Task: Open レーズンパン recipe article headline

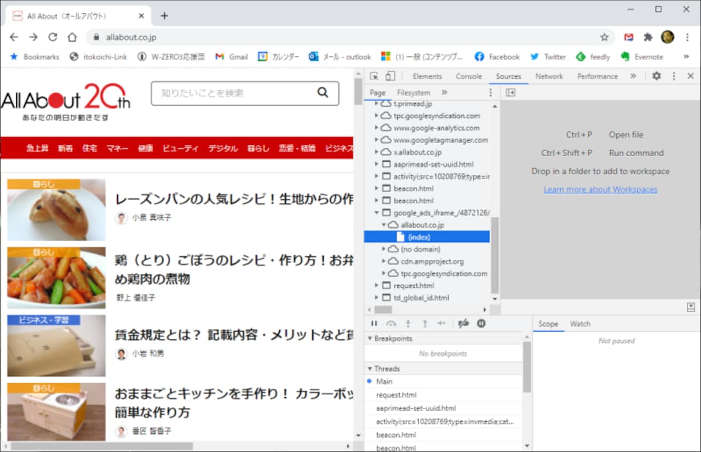Action: click(x=234, y=199)
